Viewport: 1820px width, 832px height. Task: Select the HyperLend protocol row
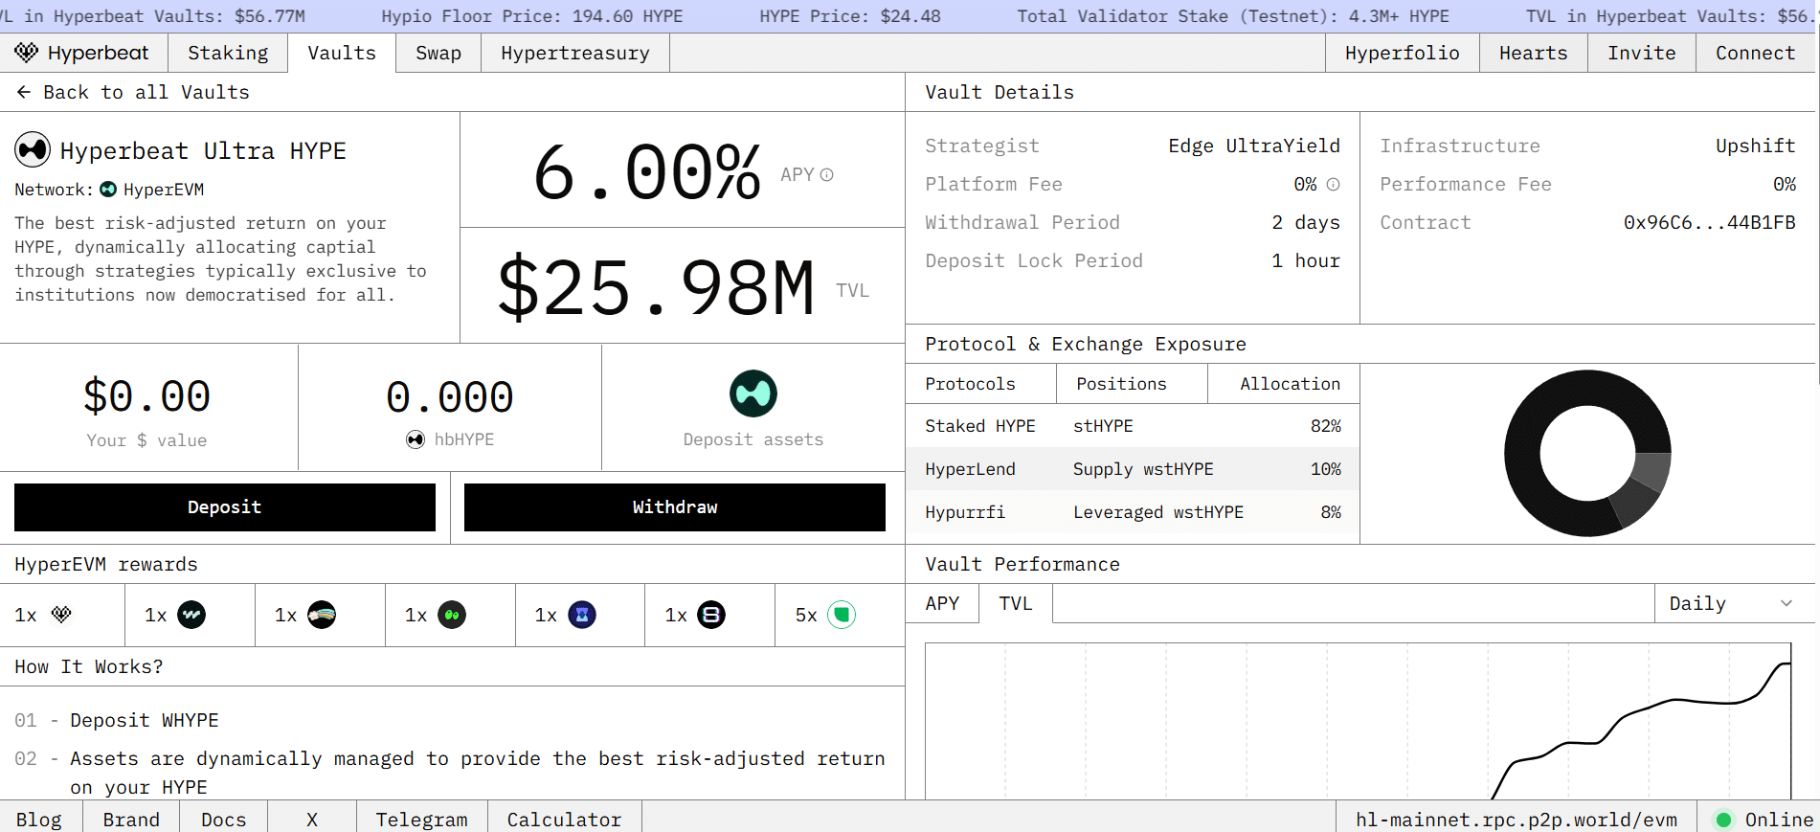click(1133, 469)
